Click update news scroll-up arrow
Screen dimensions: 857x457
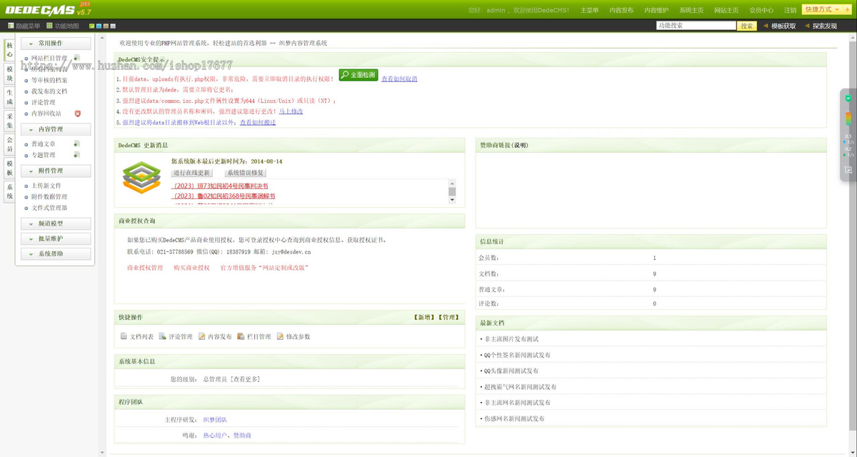pos(451,183)
